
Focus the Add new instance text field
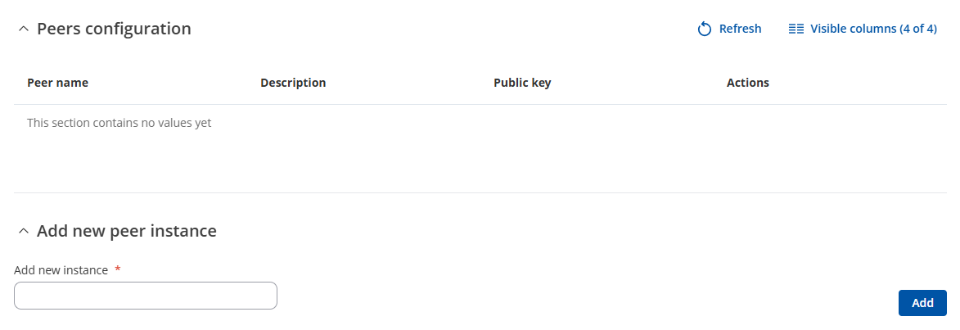click(146, 296)
